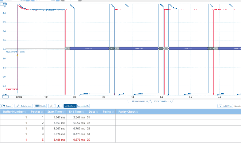Sort table by Data column
This screenshot has height=144, width=241.
(x=93, y=112)
